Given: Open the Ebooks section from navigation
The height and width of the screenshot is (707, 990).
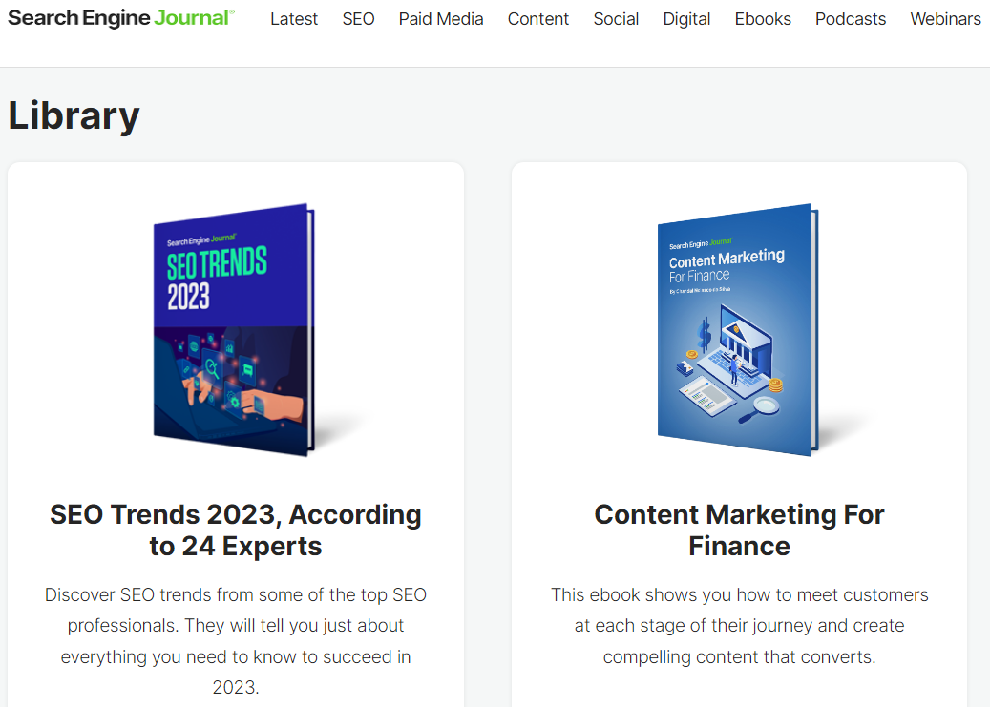Looking at the screenshot, I should (763, 19).
